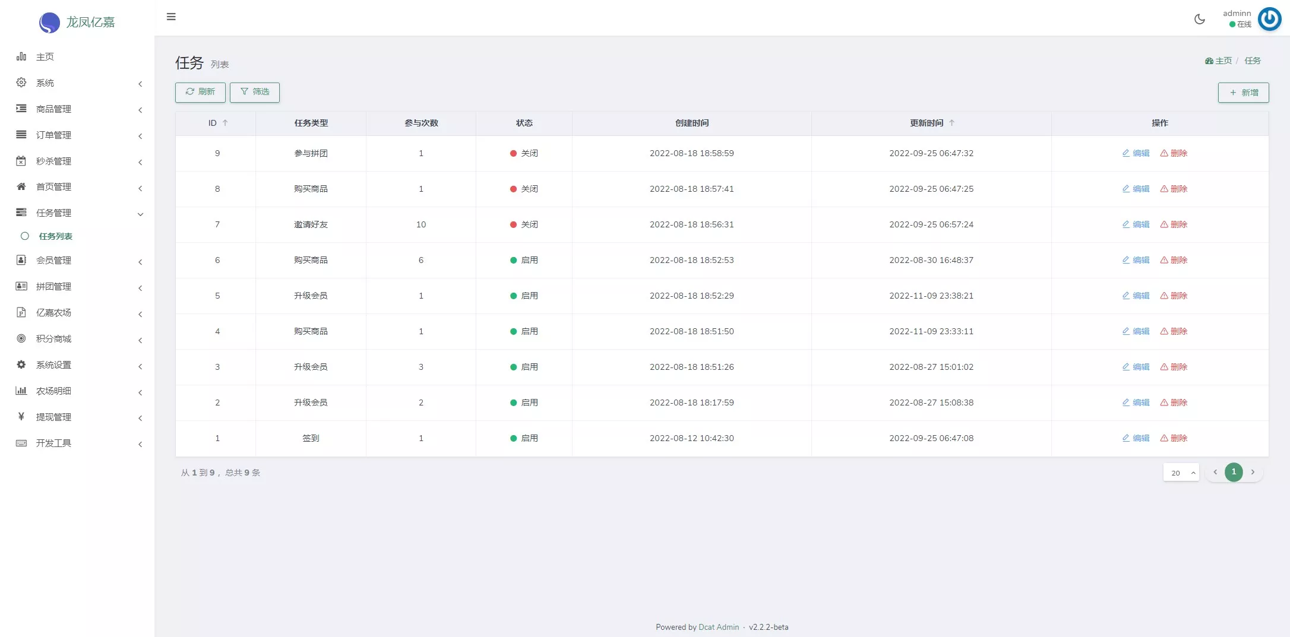Sort table by ID column arrow

pos(225,123)
